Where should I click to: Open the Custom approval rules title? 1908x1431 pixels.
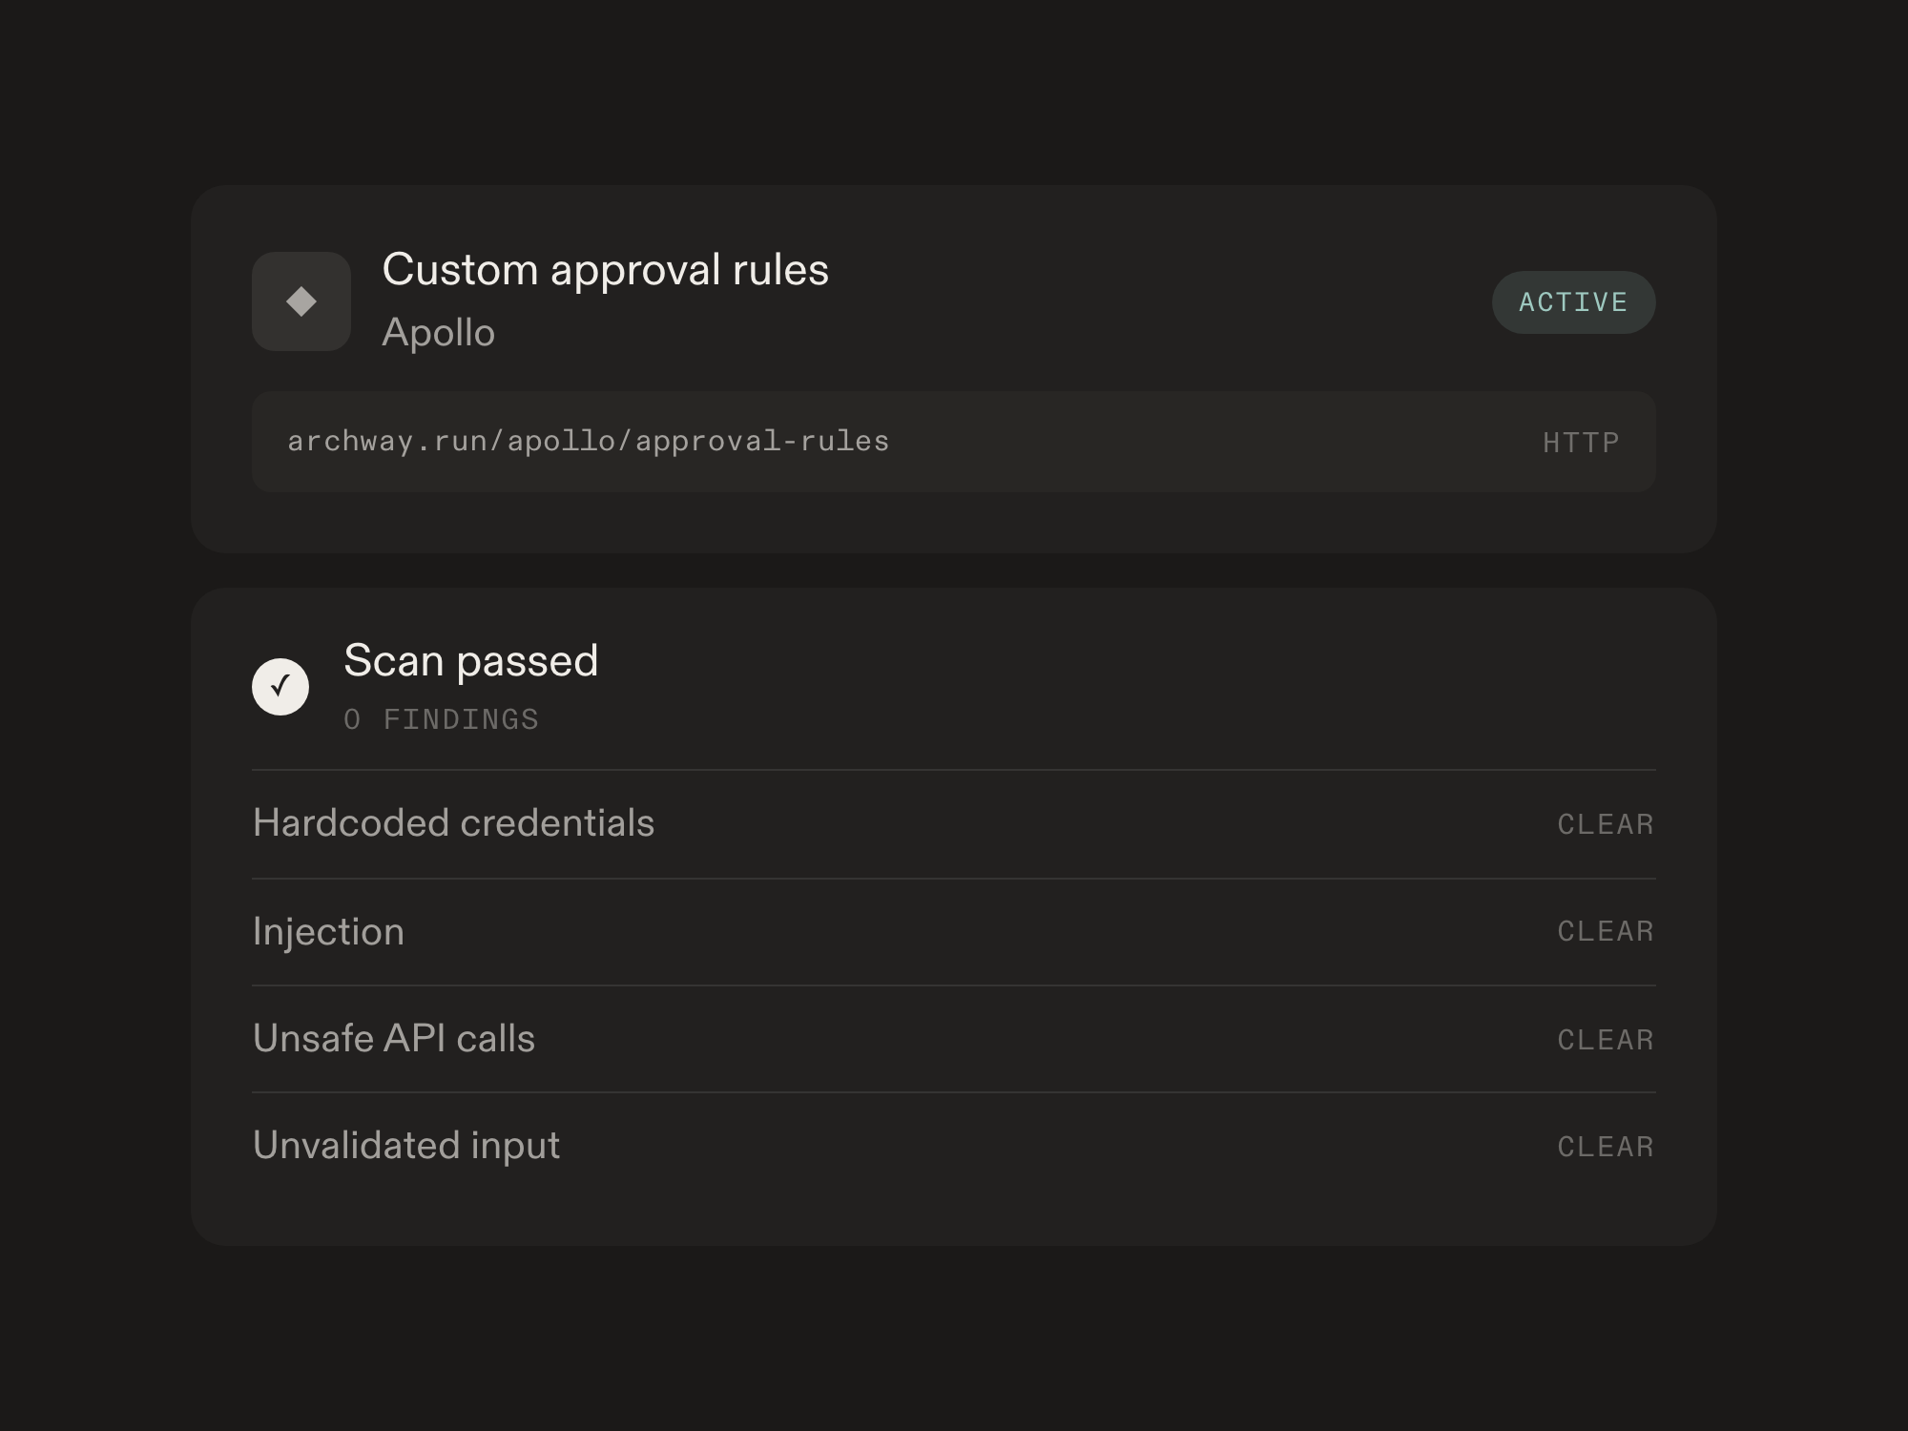pos(606,270)
